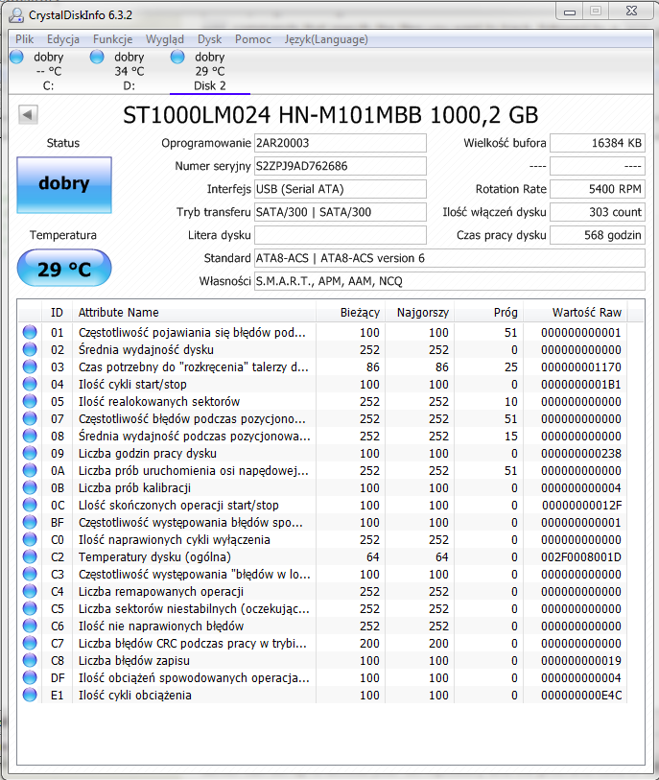Open the Język(Language) menu
659x780 pixels.
(x=326, y=39)
